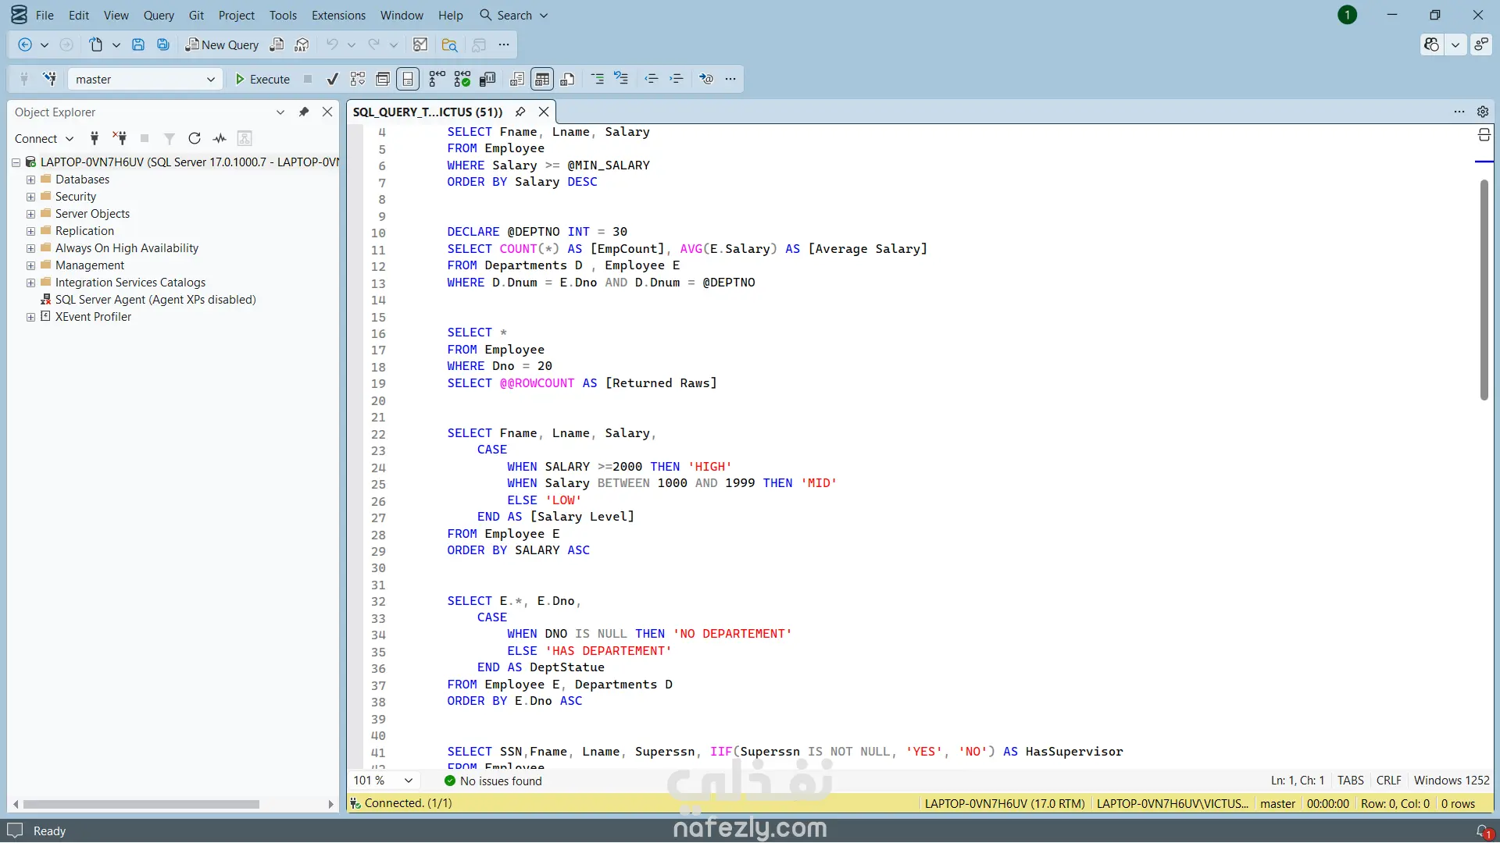Screen dimensions: 1500x843
Task: Click the Save All icon
Action: 163,45
